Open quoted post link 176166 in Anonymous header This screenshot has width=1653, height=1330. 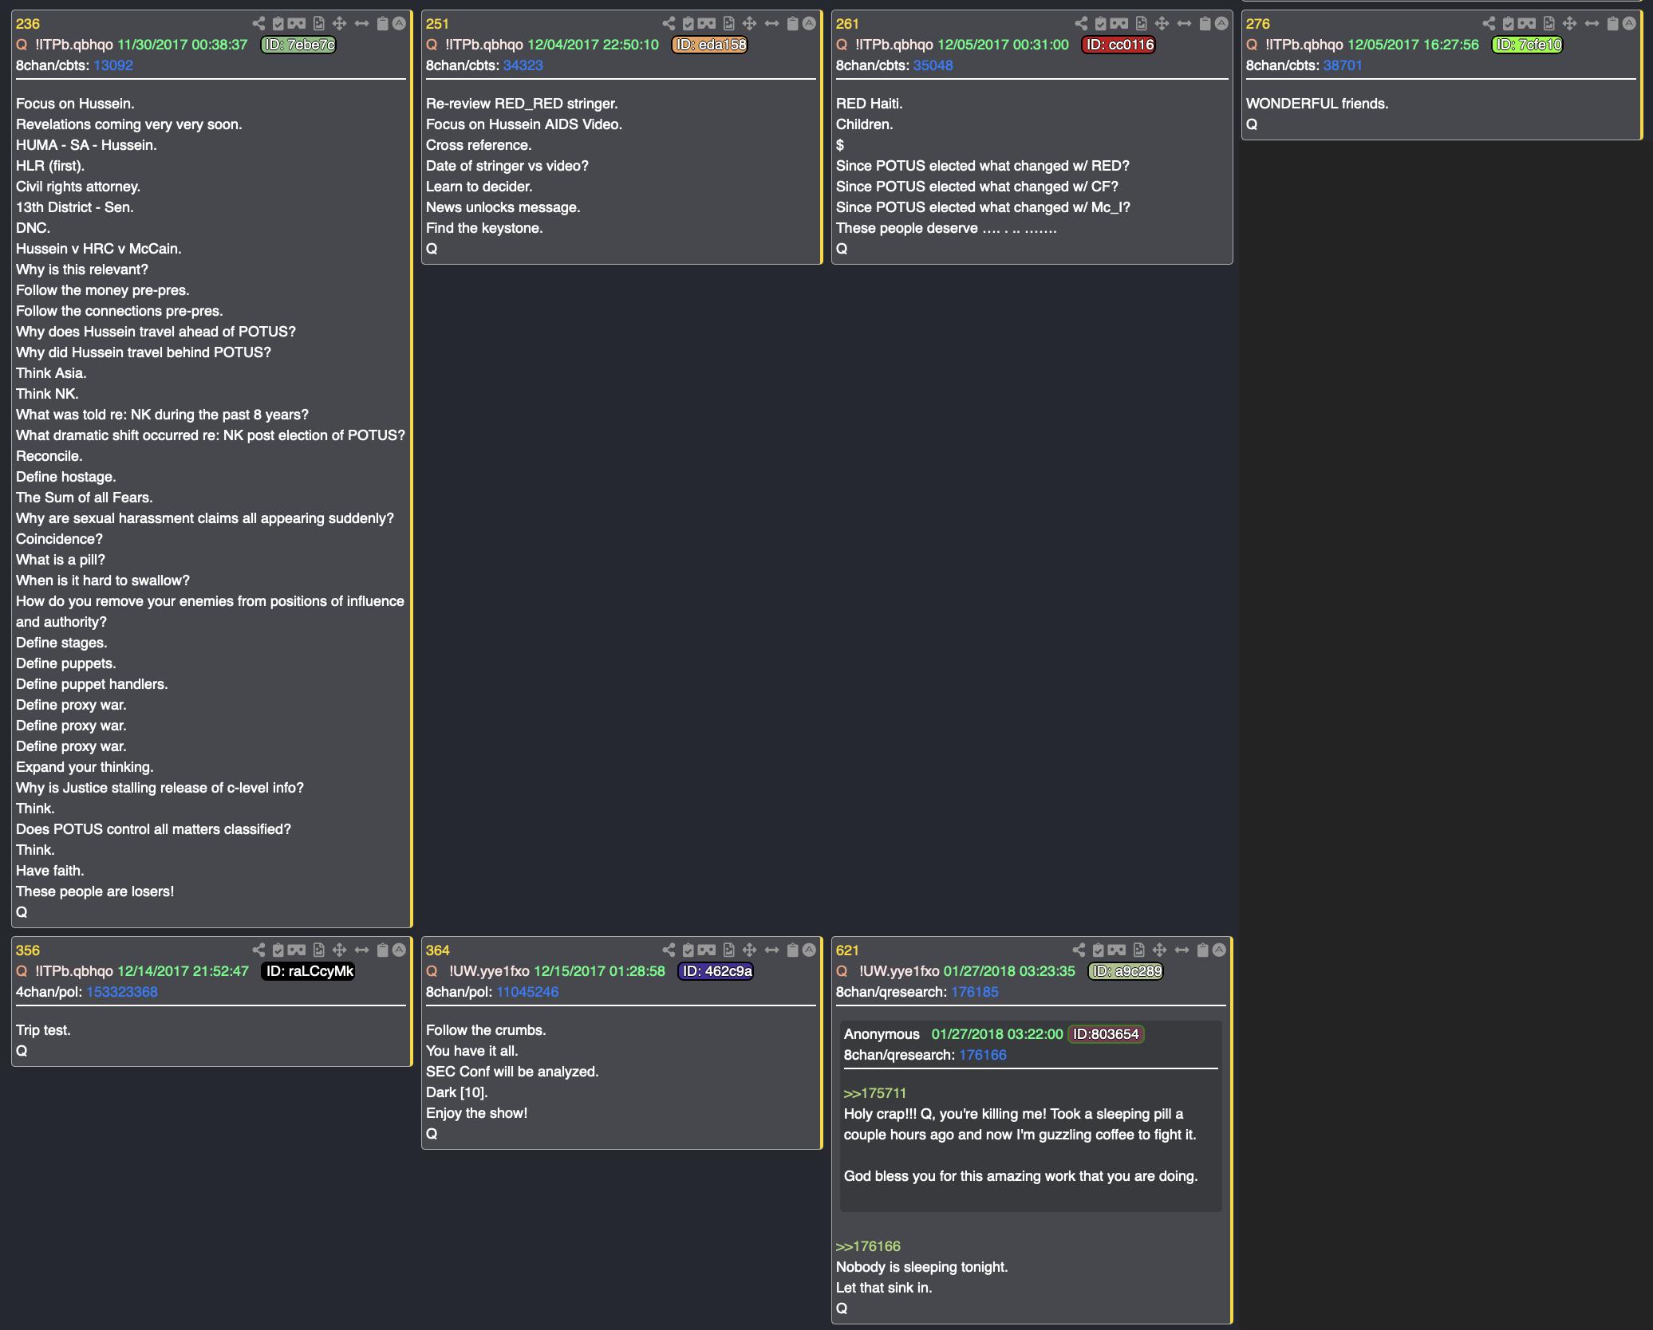point(983,1055)
